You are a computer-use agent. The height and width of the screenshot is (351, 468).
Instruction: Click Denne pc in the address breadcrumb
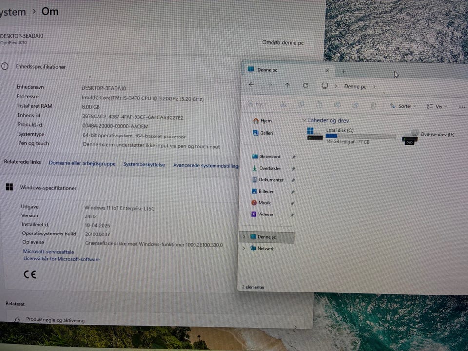(x=355, y=87)
